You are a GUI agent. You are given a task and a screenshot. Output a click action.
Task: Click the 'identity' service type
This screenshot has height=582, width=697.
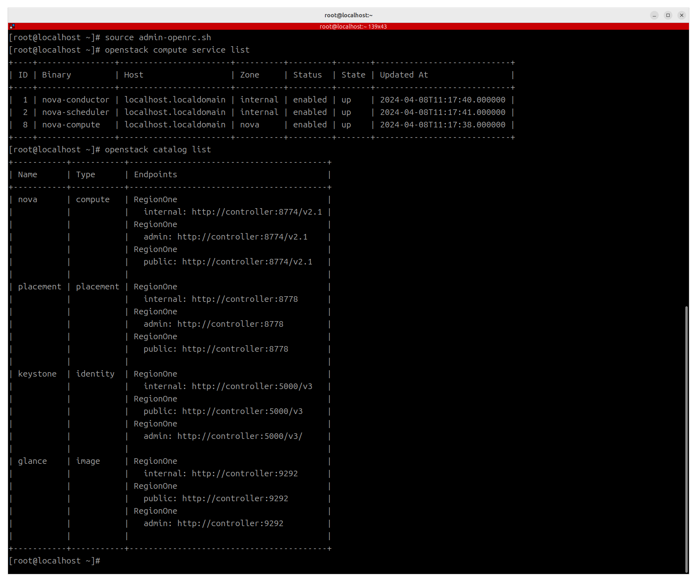point(95,374)
